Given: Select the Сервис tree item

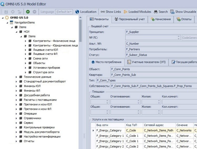Looking at the screenshot, I should [29, 123].
